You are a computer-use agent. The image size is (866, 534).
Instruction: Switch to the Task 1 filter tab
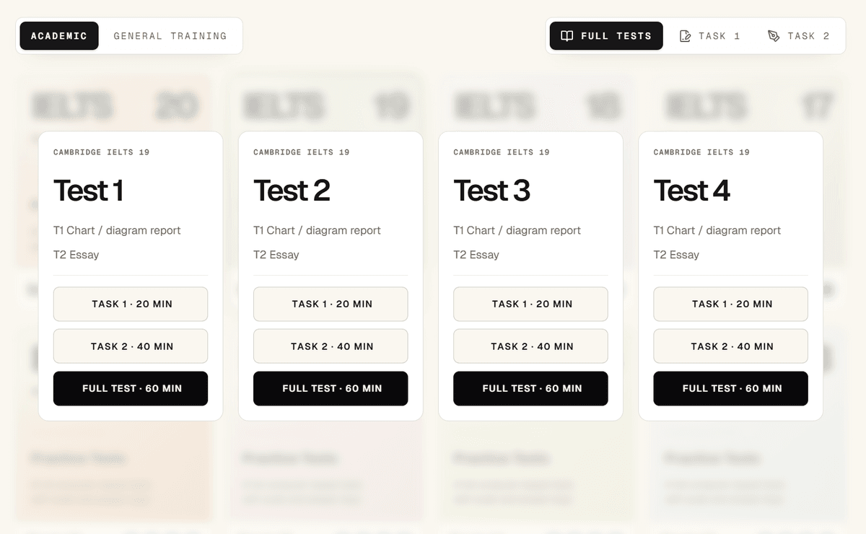tap(710, 36)
